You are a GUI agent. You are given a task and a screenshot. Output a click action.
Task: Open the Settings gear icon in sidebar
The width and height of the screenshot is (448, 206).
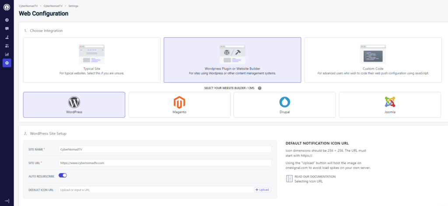click(7, 63)
